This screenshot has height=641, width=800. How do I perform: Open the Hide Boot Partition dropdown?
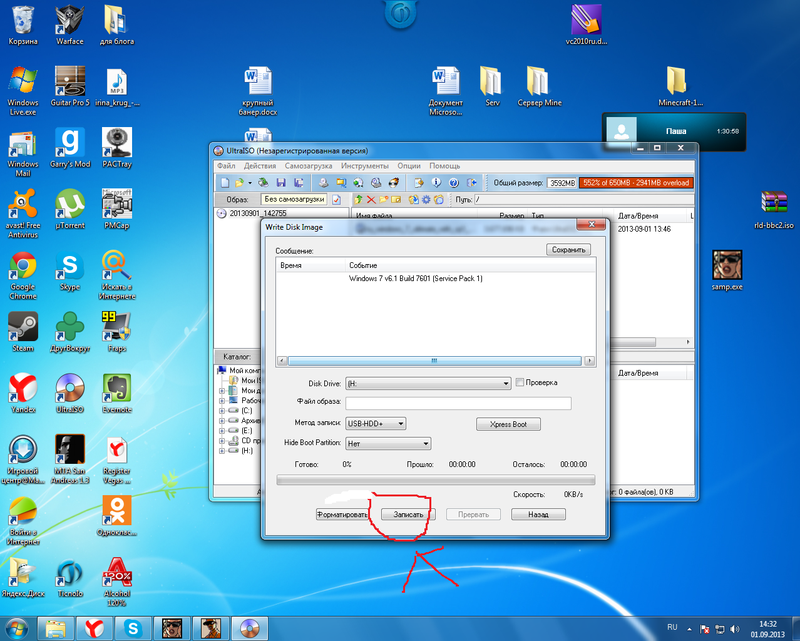point(388,444)
